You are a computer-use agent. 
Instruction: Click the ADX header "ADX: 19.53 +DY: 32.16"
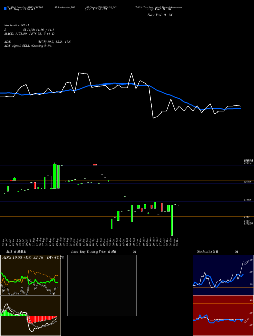tap(23, 258)
